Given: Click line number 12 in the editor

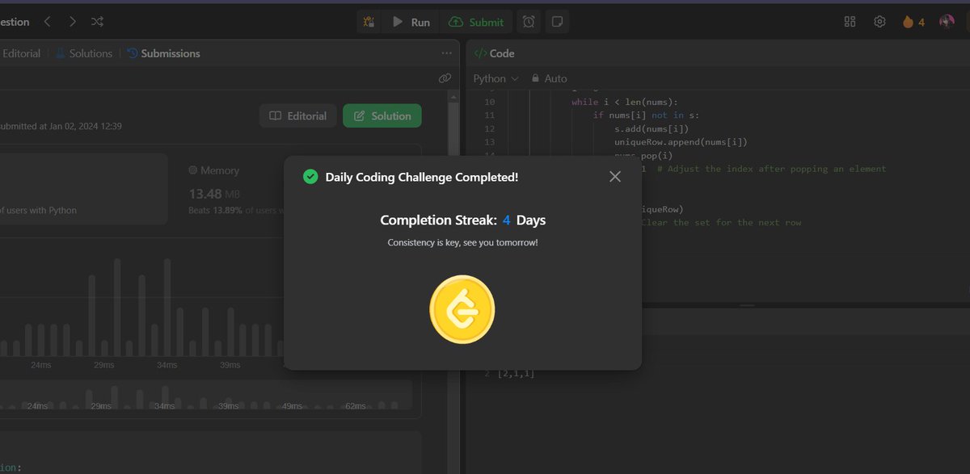Looking at the screenshot, I should coord(489,128).
